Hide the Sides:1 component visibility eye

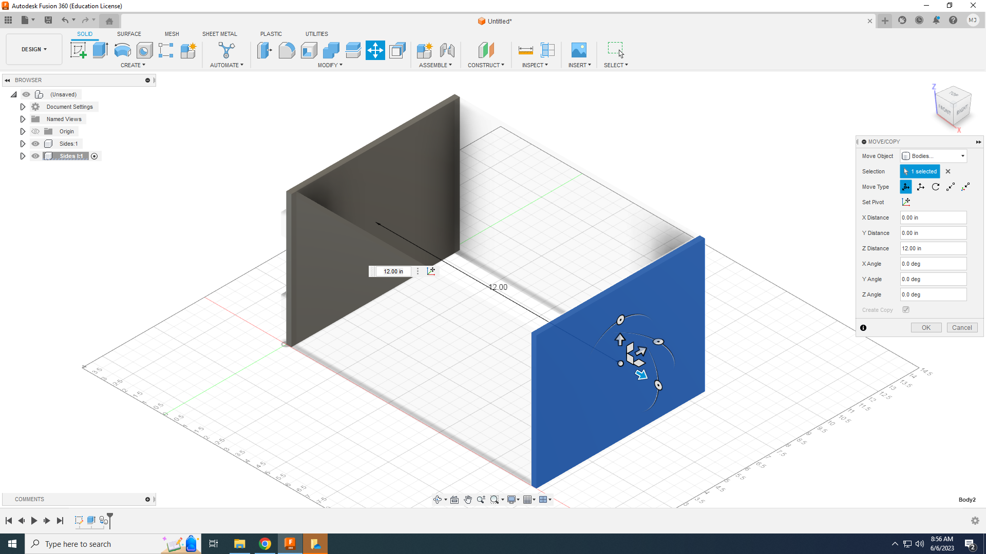[x=35, y=144]
